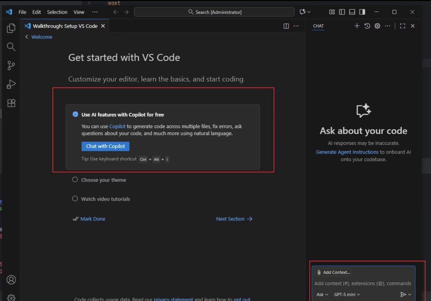Click the 'Get started with VS Code' heading

(x=124, y=58)
